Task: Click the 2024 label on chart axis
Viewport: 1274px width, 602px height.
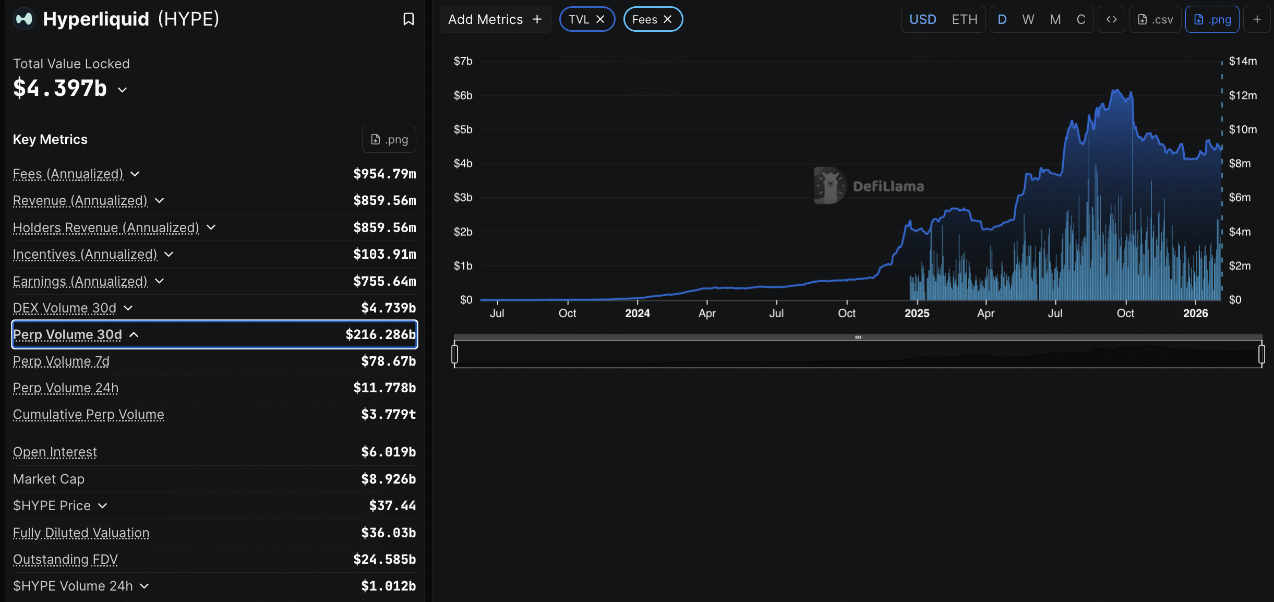Action: pos(637,313)
